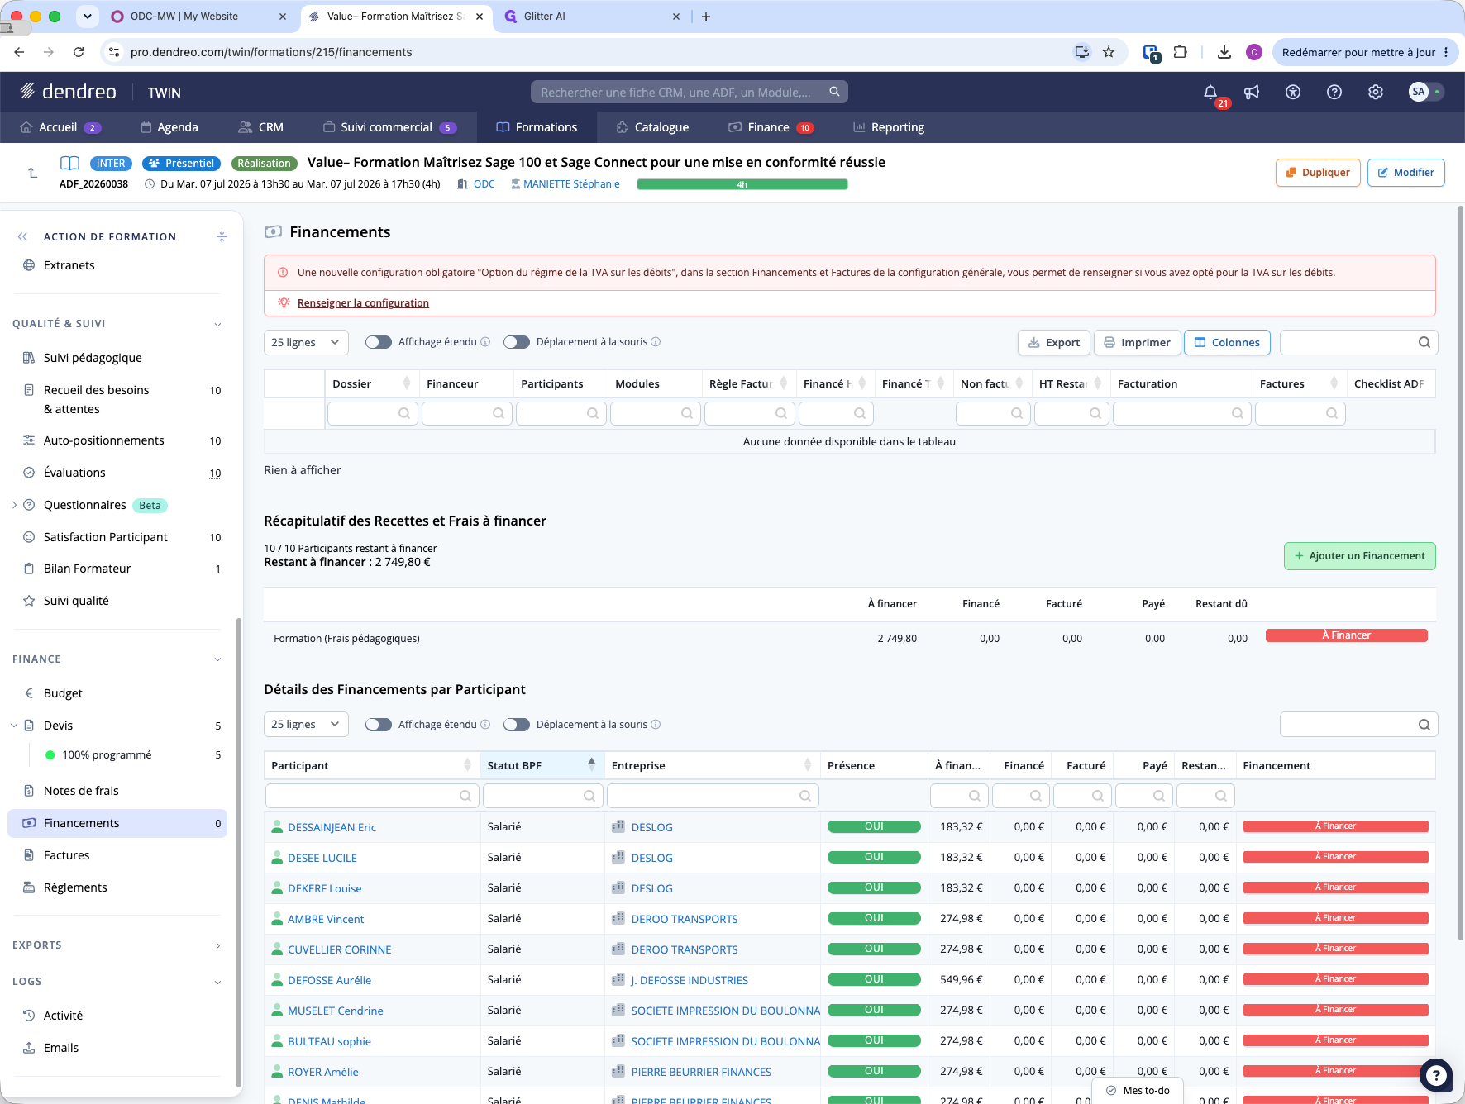The width and height of the screenshot is (1465, 1104).
Task: Follow the Renseigner la configuration link
Action: tap(363, 303)
